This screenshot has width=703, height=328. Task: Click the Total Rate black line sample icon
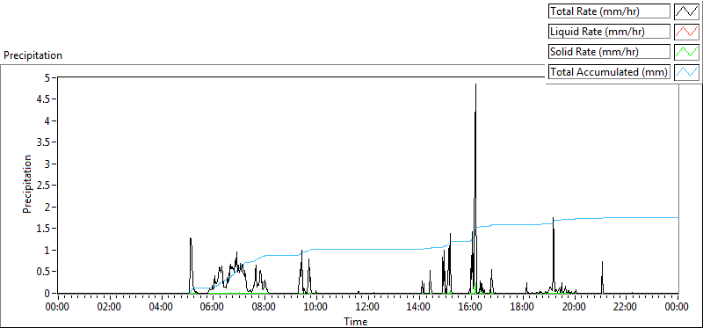(686, 11)
